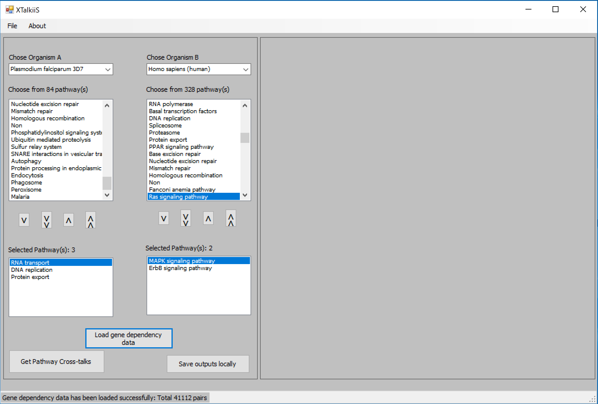This screenshot has height=404, width=598.
Task: Open the About menu
Action: 37,26
